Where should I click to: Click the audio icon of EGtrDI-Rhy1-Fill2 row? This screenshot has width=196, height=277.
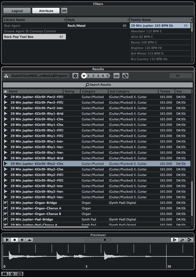[6, 136]
